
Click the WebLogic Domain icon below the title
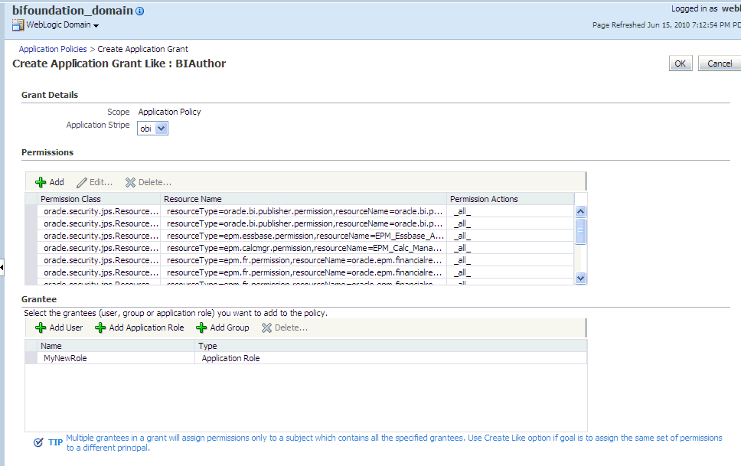pos(17,24)
